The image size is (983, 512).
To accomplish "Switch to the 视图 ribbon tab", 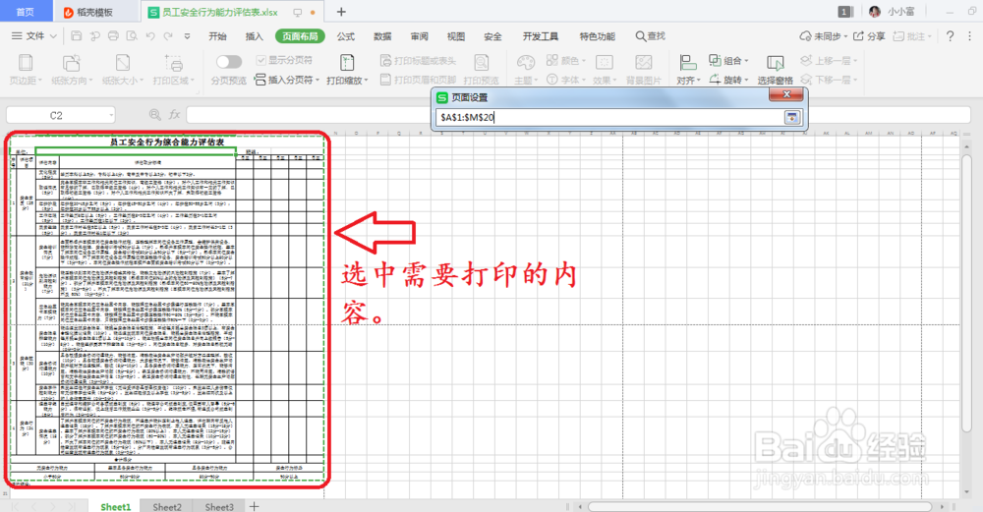I will (x=456, y=36).
